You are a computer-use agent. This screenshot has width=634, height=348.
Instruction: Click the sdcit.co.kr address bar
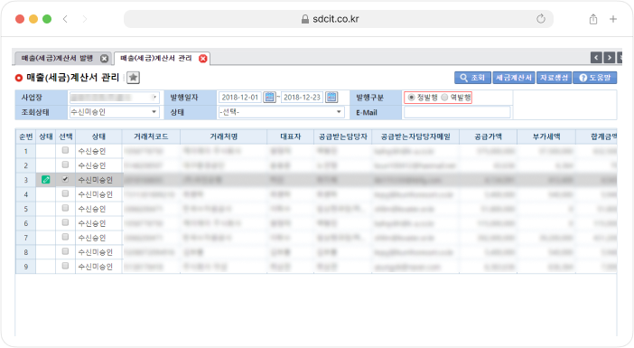(x=339, y=19)
